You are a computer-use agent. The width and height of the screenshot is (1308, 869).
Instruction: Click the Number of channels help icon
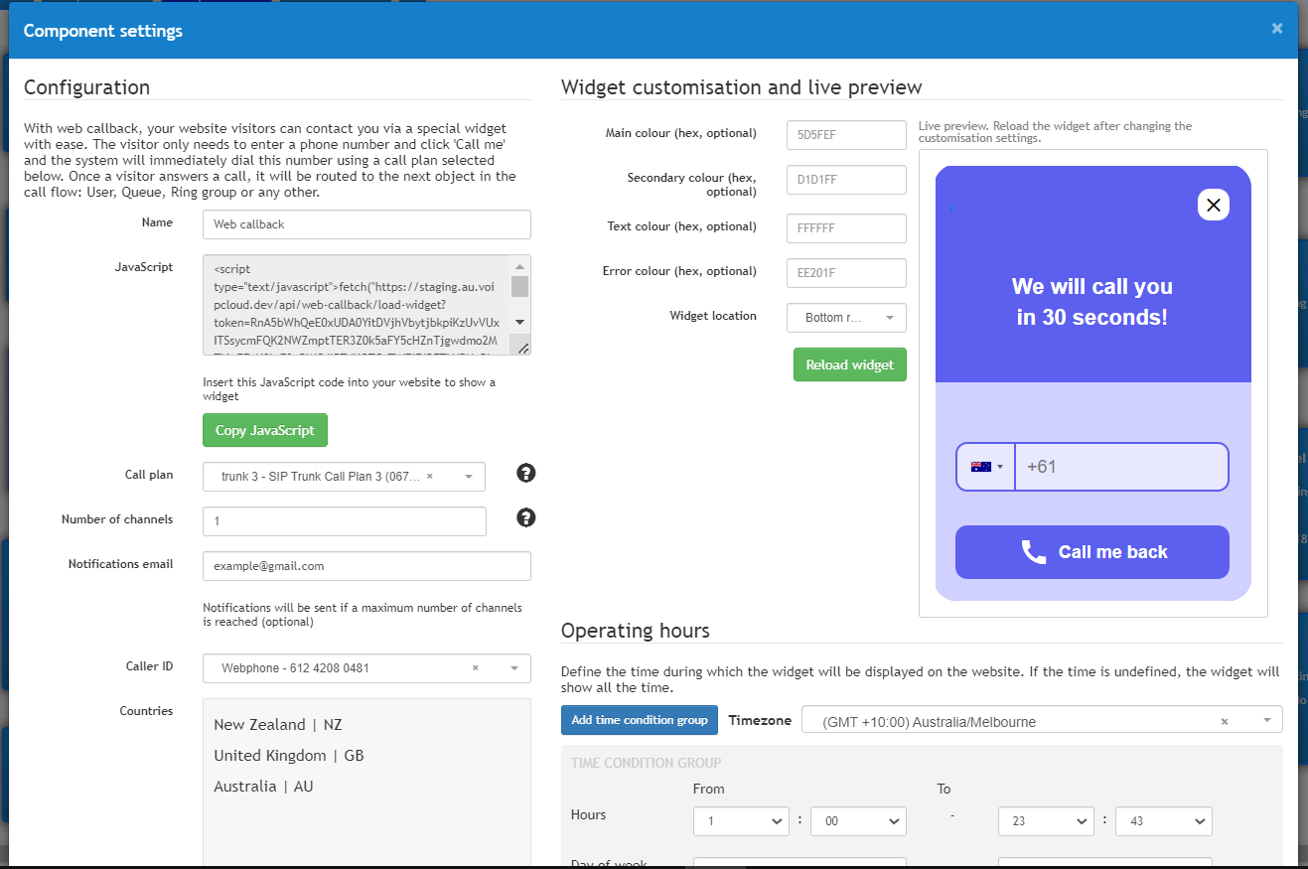point(526,517)
